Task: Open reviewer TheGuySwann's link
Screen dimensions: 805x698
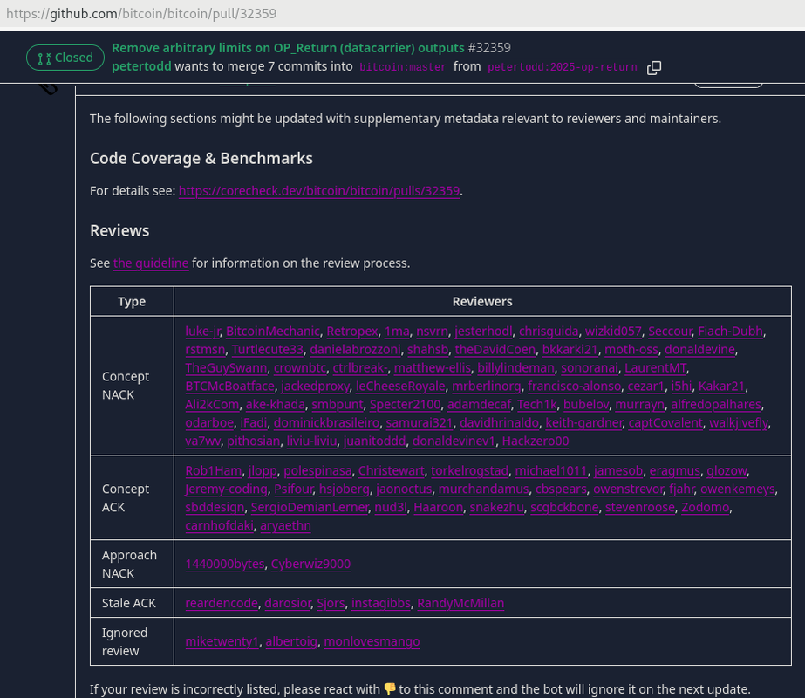Action: 226,368
